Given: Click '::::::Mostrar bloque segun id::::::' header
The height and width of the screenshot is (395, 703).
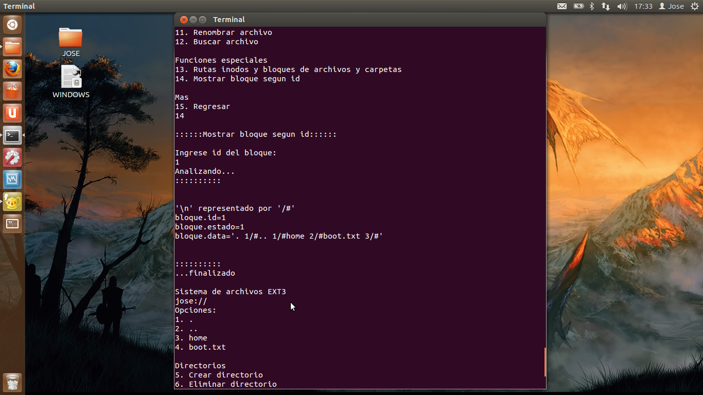Looking at the screenshot, I should pyautogui.click(x=256, y=134).
